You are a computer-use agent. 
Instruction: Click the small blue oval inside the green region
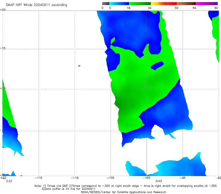tap(157, 66)
